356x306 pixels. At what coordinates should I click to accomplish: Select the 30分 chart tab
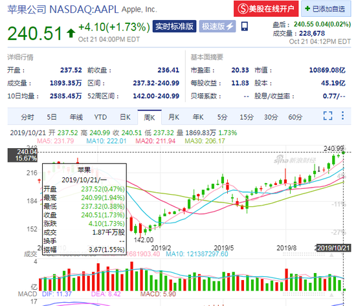[x=271, y=117]
